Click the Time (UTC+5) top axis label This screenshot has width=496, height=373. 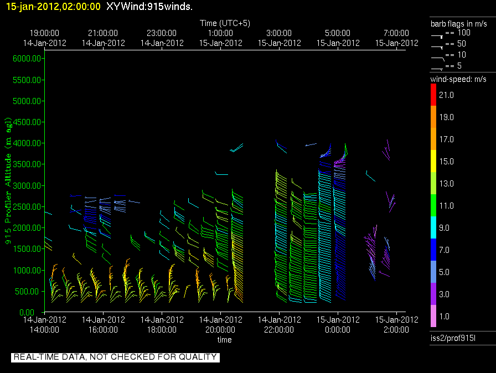[x=225, y=23]
